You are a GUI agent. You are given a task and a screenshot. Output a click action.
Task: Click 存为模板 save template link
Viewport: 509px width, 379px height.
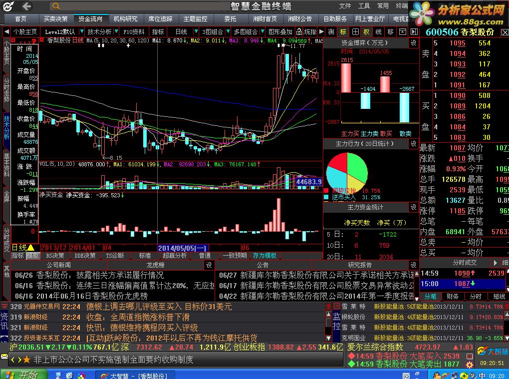pos(264,256)
